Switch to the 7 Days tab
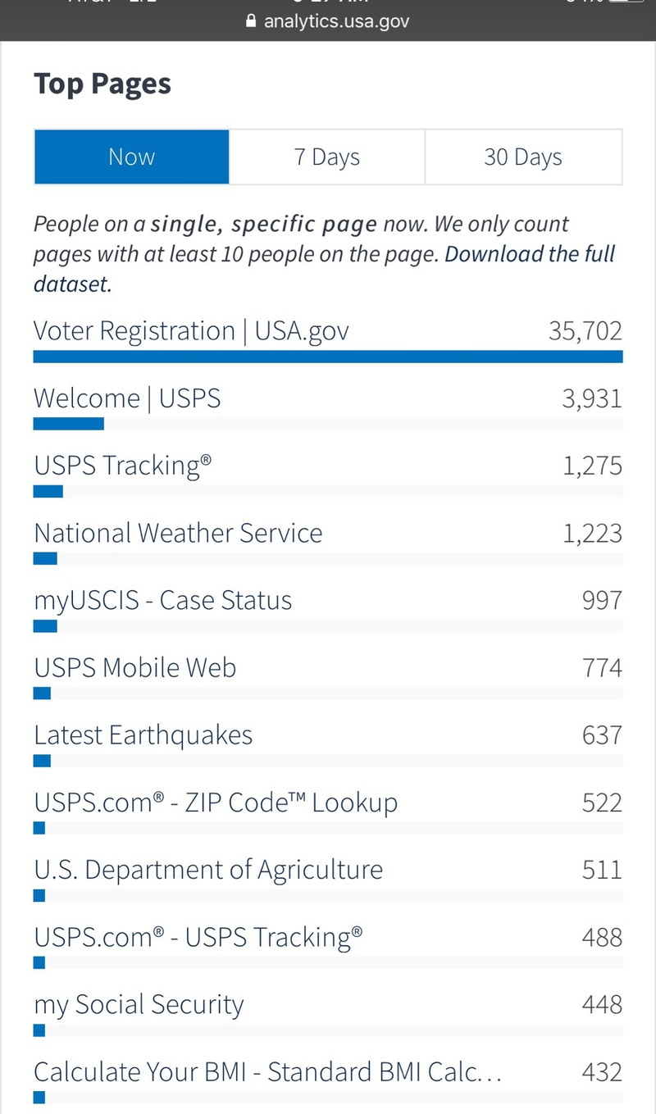 326,157
